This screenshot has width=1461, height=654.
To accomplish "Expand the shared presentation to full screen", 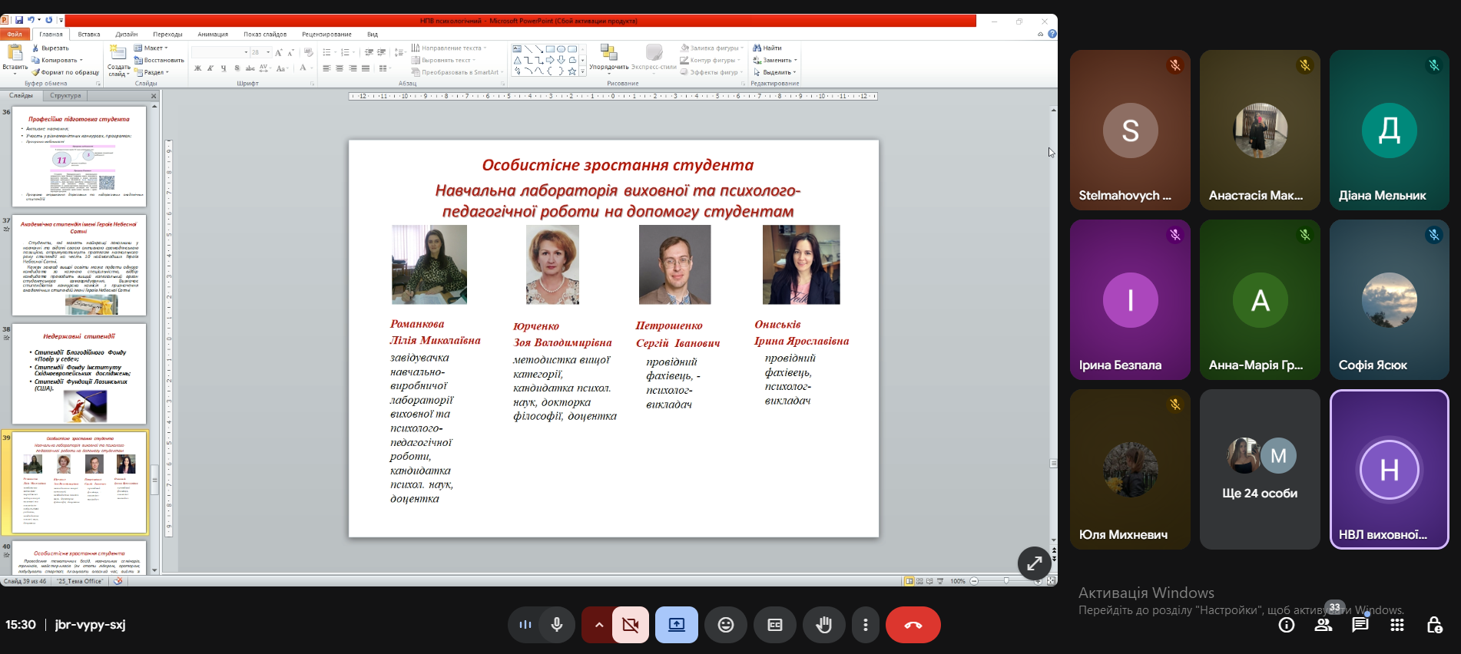I will point(1035,563).
